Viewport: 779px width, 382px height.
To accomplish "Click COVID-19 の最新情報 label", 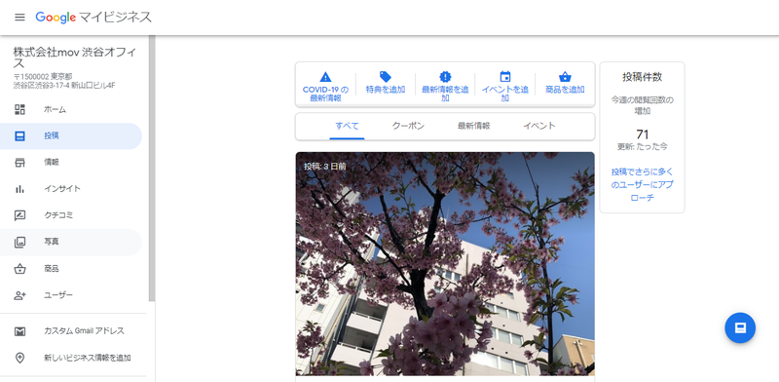I will pyautogui.click(x=325, y=94).
